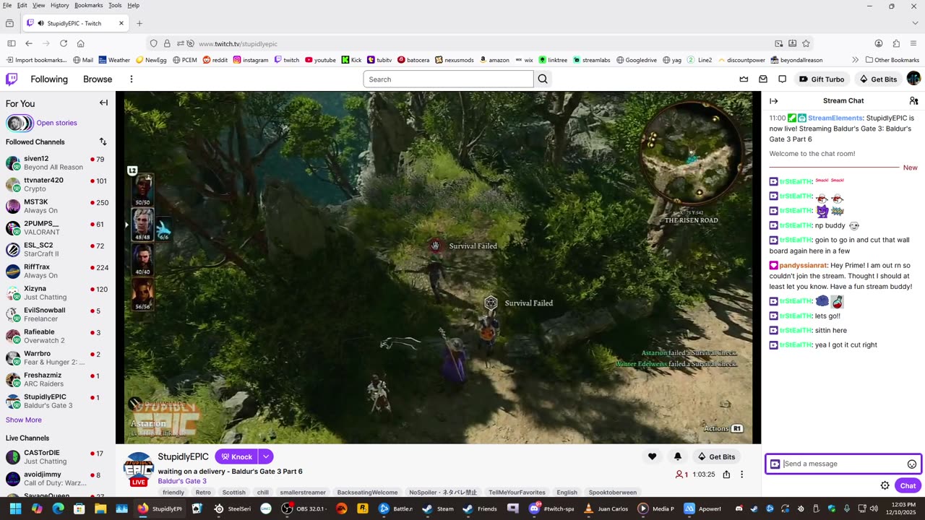Open the Bookmarks menu
Image resolution: width=925 pixels, height=520 pixels.
pos(89,5)
